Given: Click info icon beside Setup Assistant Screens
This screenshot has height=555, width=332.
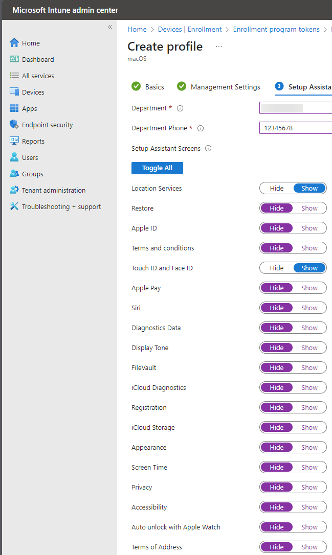Looking at the screenshot, I should [x=208, y=148].
